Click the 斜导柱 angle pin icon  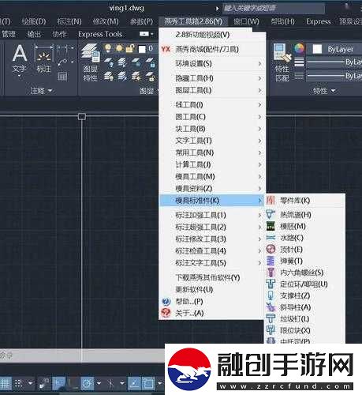[x=271, y=307]
